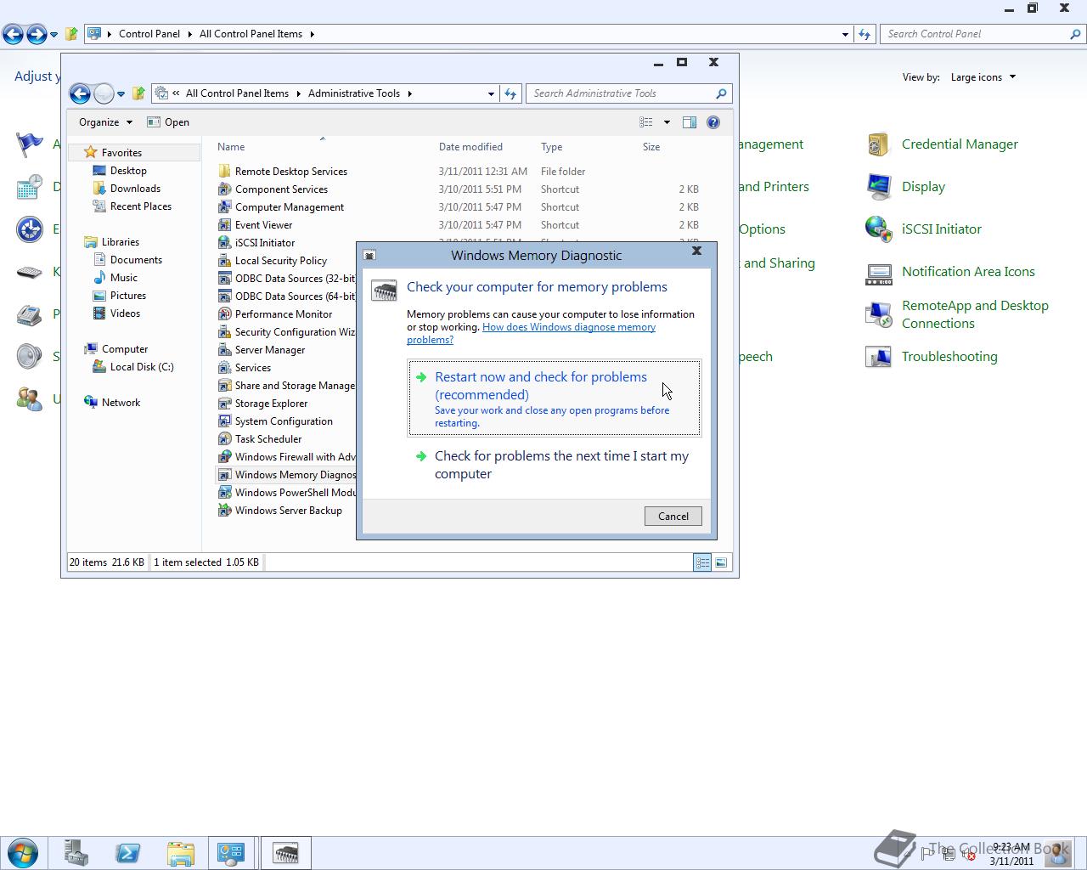Screen dimensions: 1087x870
Task: Toggle the preview pane icon
Action: coord(690,122)
